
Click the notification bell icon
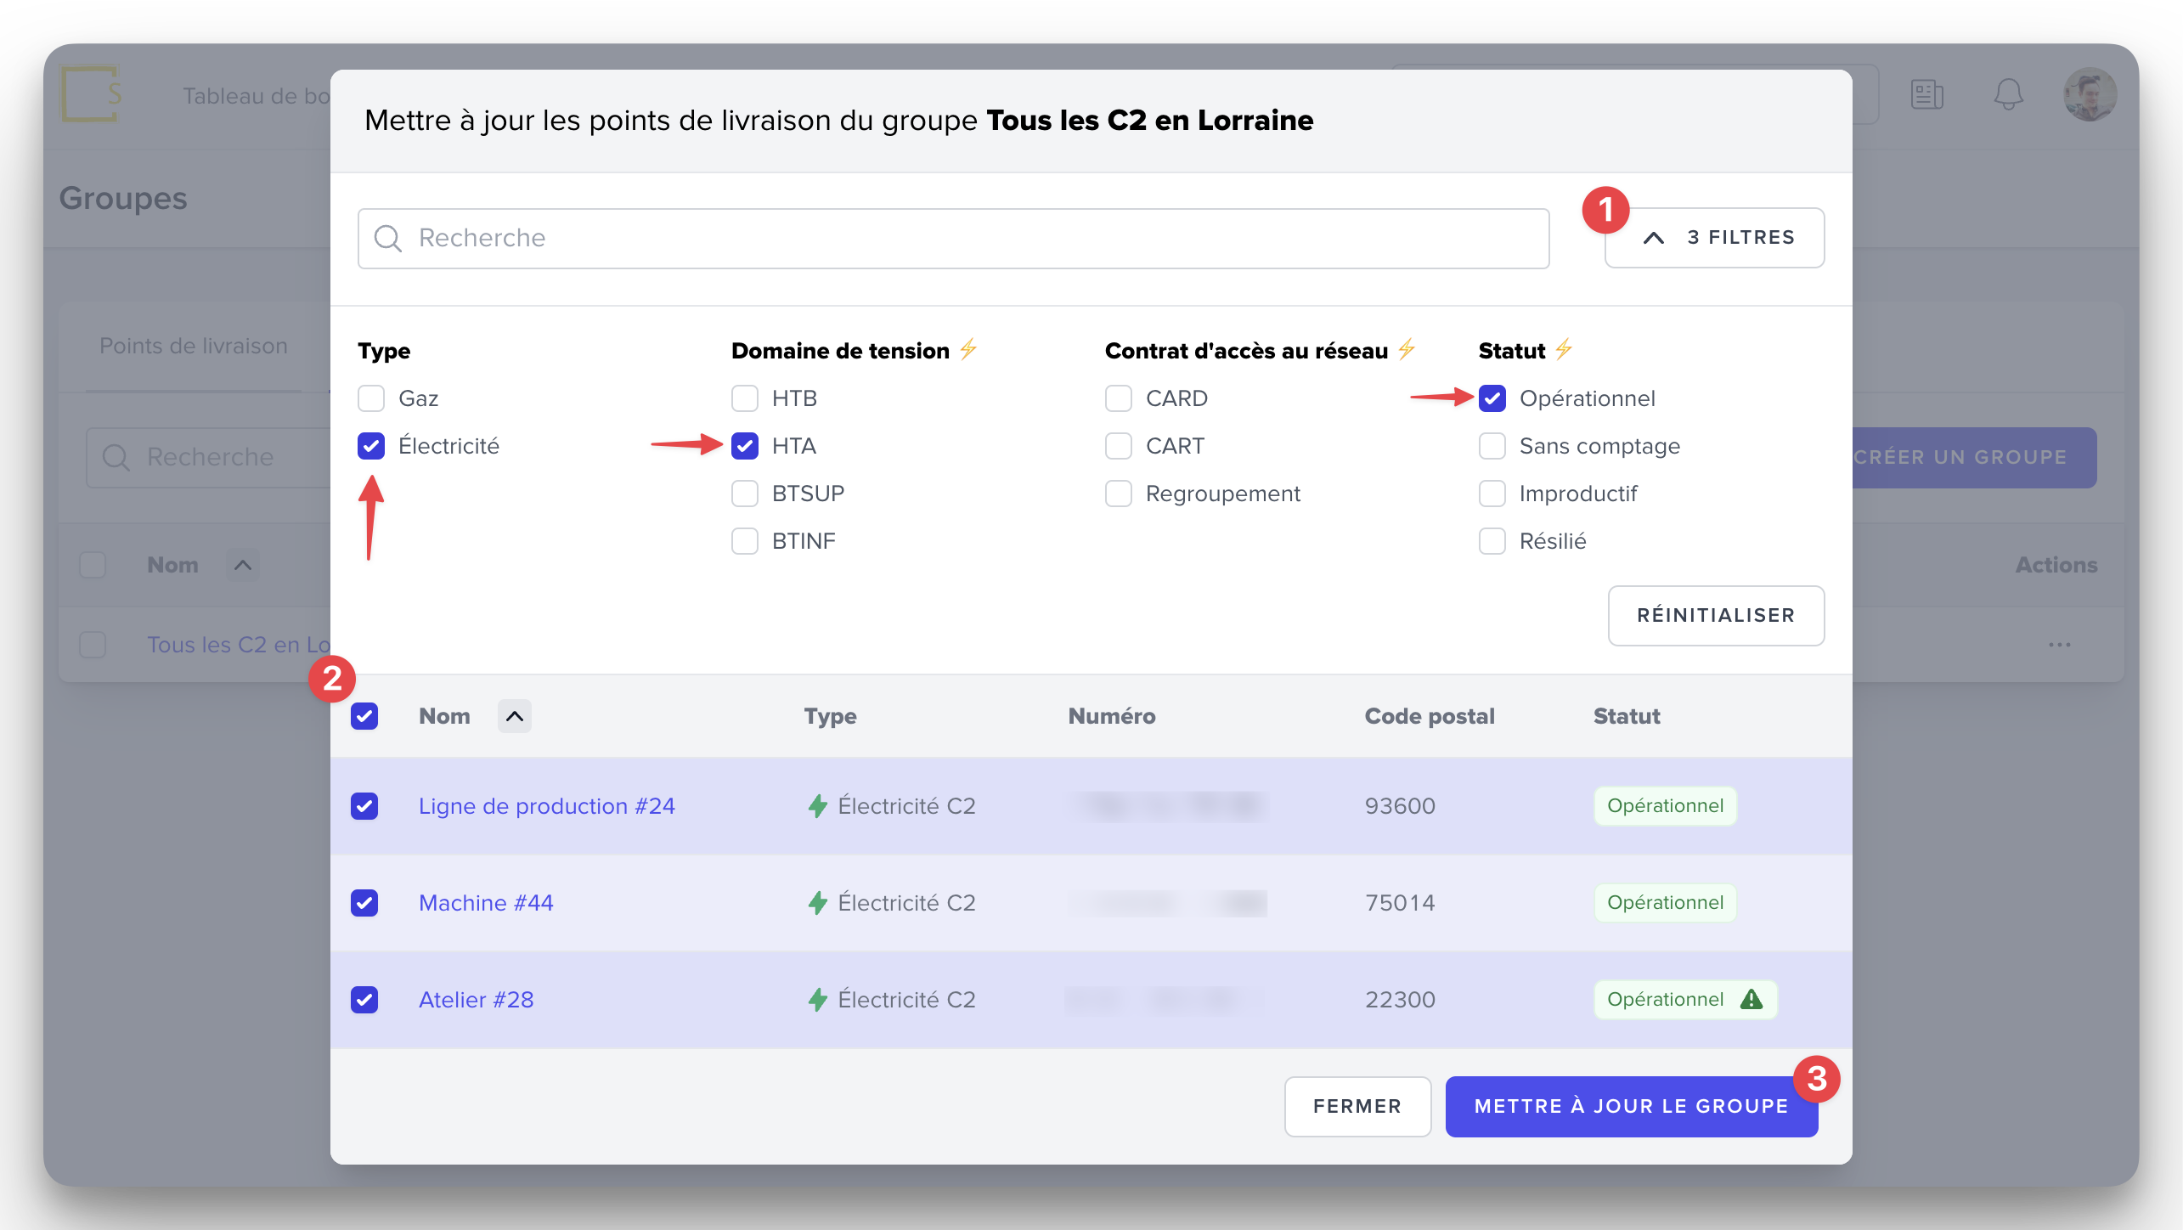[2008, 94]
